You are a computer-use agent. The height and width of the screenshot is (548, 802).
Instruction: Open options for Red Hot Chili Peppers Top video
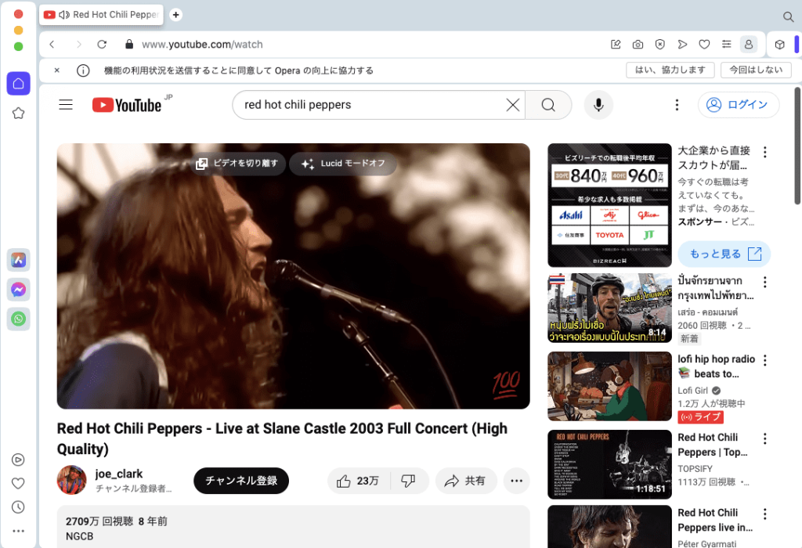coord(764,438)
